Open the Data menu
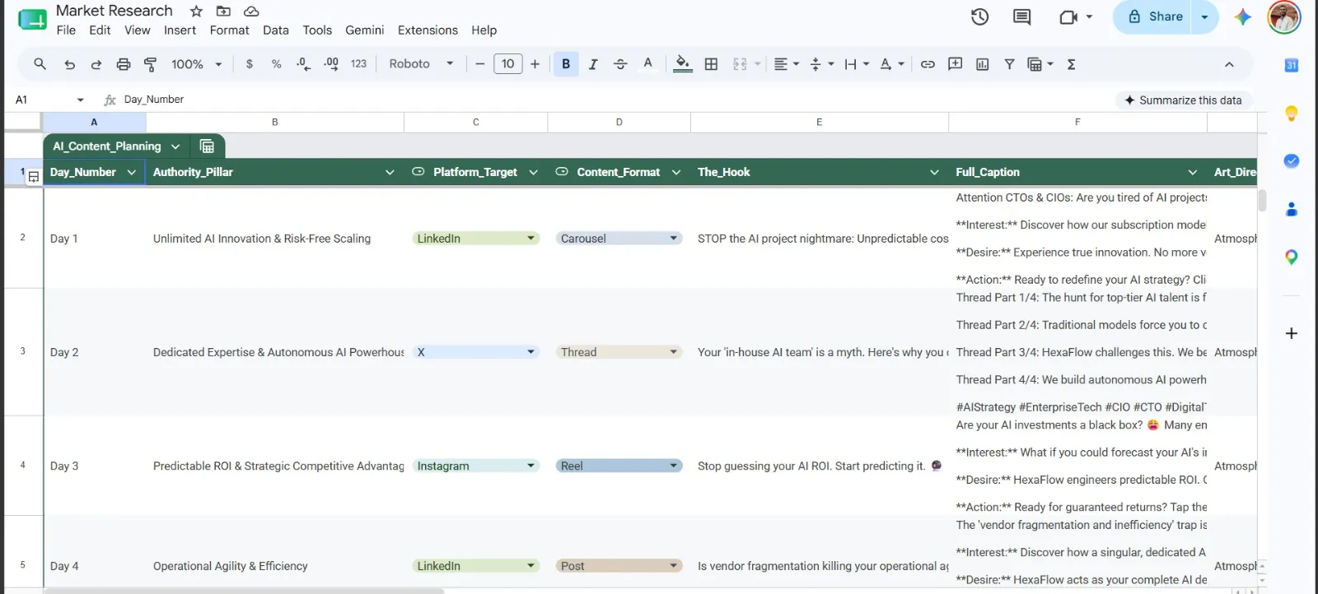 tap(276, 30)
